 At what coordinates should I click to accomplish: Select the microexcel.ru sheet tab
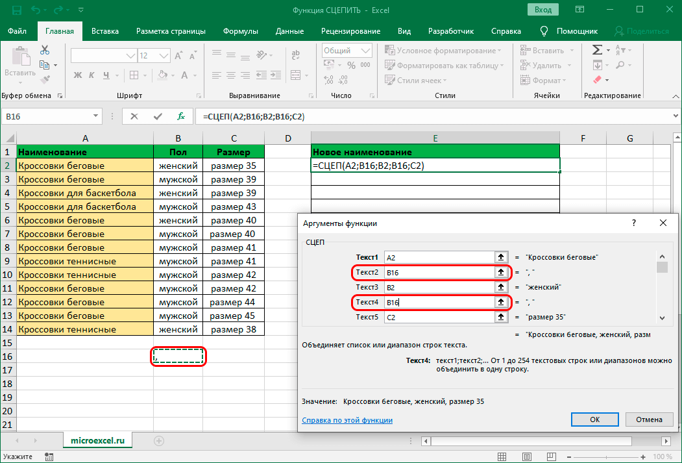pos(97,440)
